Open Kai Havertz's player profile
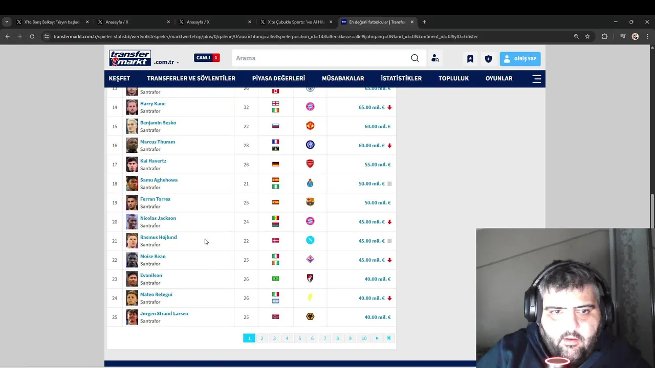The height and width of the screenshot is (368, 655). tap(153, 161)
